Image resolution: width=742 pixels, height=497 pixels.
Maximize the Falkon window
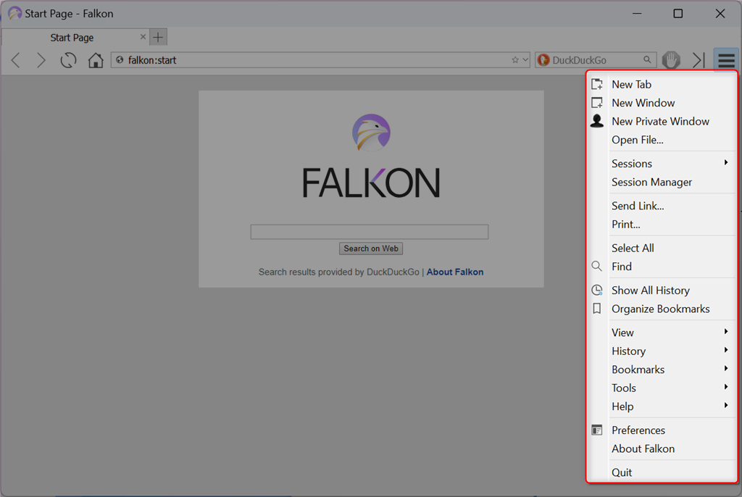point(678,13)
